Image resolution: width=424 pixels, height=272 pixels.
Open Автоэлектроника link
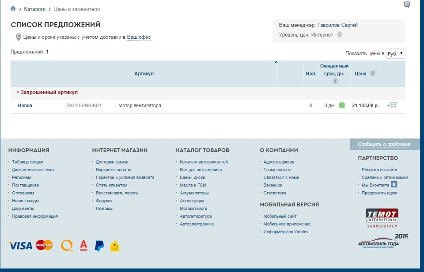pos(197,224)
